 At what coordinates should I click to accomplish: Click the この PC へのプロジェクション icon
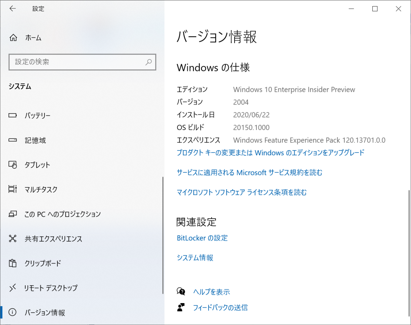pos(13,214)
